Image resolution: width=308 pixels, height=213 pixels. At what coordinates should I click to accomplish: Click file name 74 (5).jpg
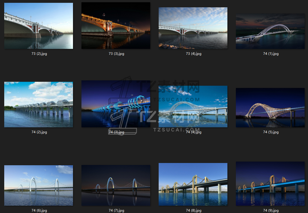pyautogui.click(x=271, y=132)
